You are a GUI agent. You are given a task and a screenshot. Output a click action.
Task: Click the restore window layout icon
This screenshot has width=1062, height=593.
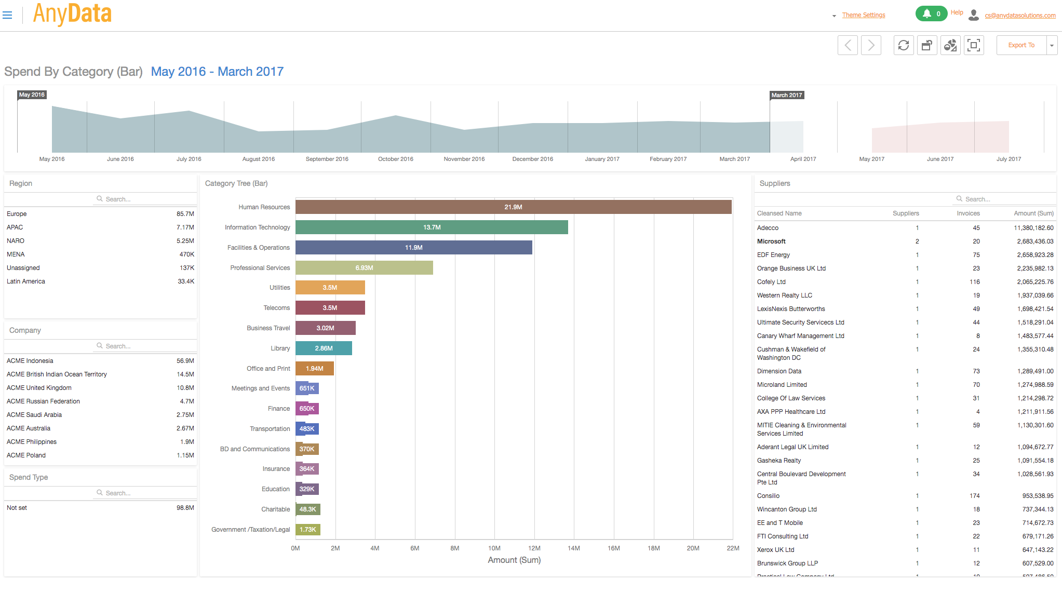pyautogui.click(x=927, y=45)
